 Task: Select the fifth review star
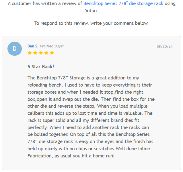click(x=52, y=53)
